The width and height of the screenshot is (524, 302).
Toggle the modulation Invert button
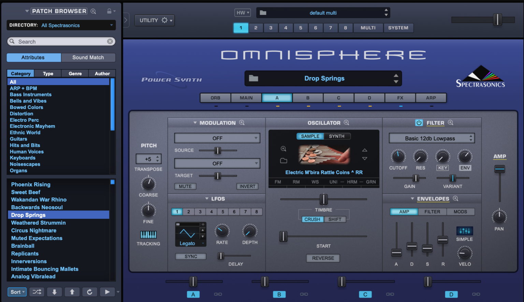247,187
